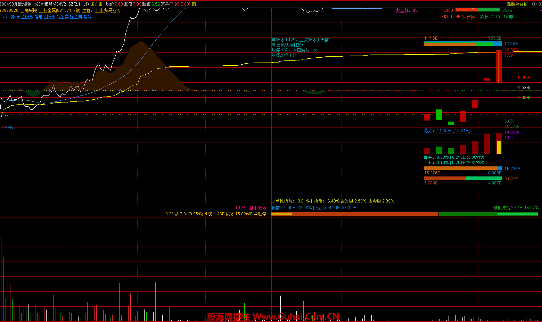Click the tall red limit-up candlestick
This screenshot has height=322, width=542.
(x=499, y=66)
